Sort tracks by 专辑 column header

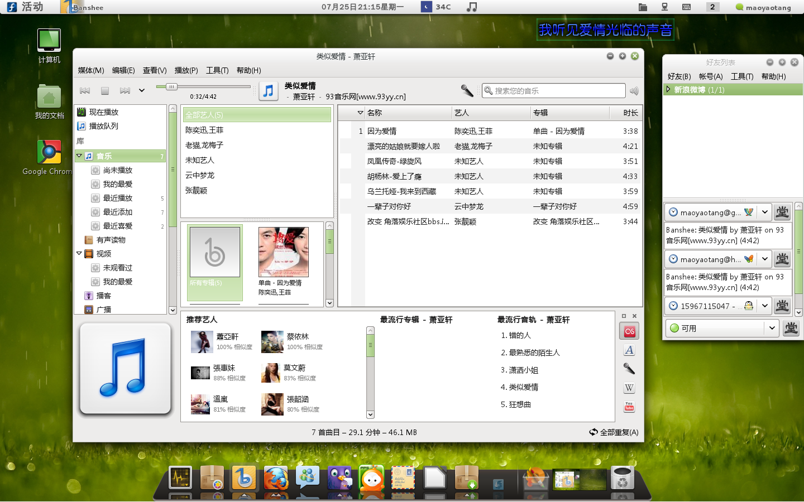(569, 113)
